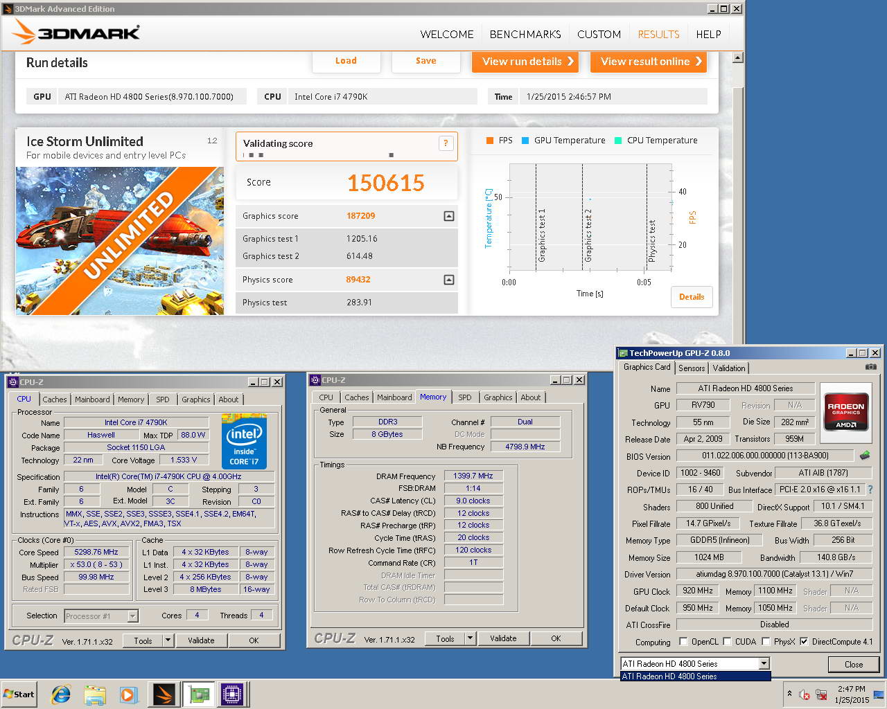Go to the WELCOME tab
The height and width of the screenshot is (709, 887).
pyautogui.click(x=447, y=34)
